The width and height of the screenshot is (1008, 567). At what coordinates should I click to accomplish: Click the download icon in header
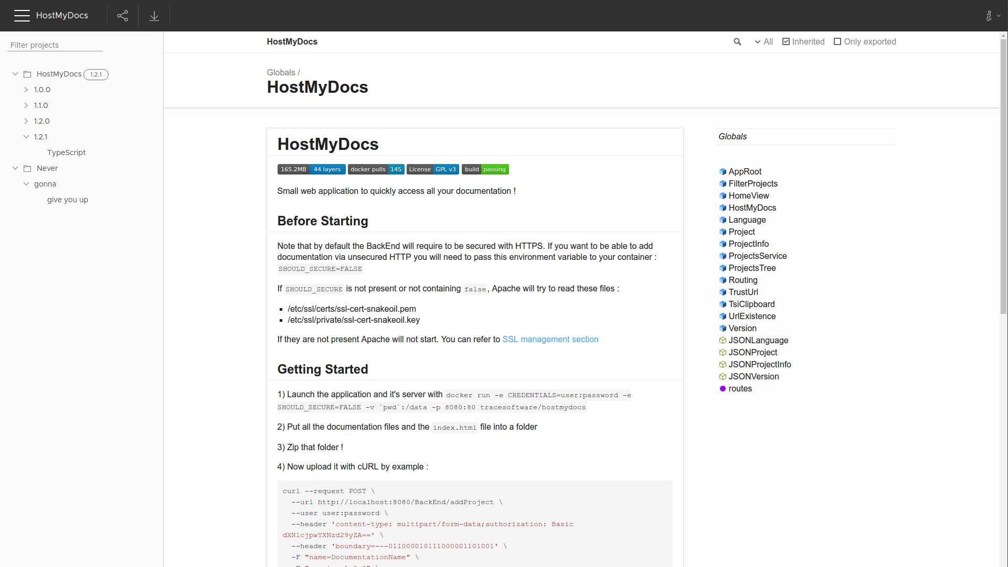154,16
